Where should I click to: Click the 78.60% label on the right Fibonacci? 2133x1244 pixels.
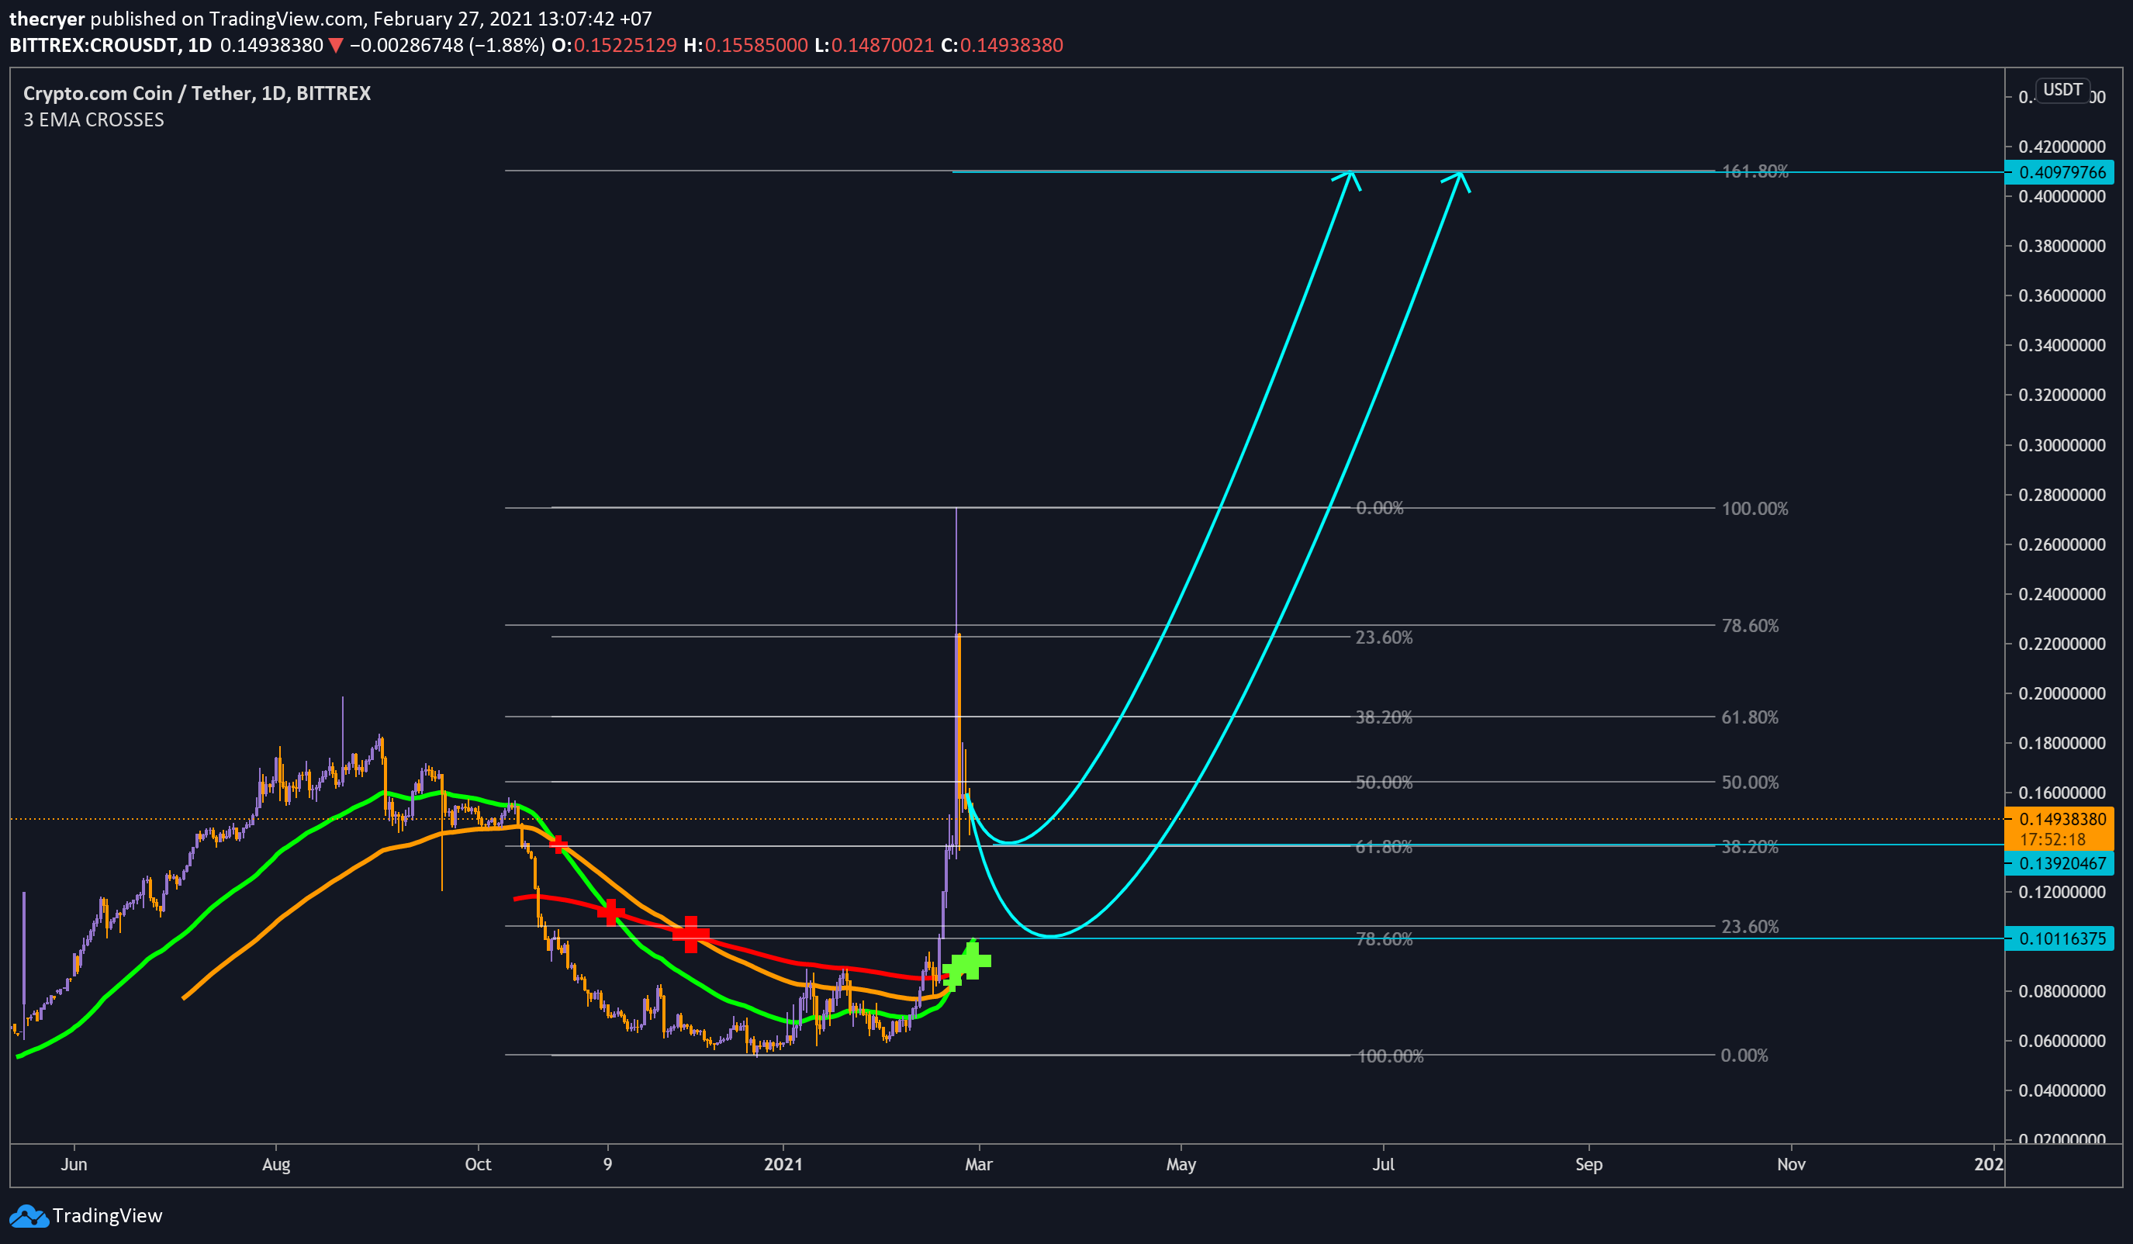(x=1750, y=625)
